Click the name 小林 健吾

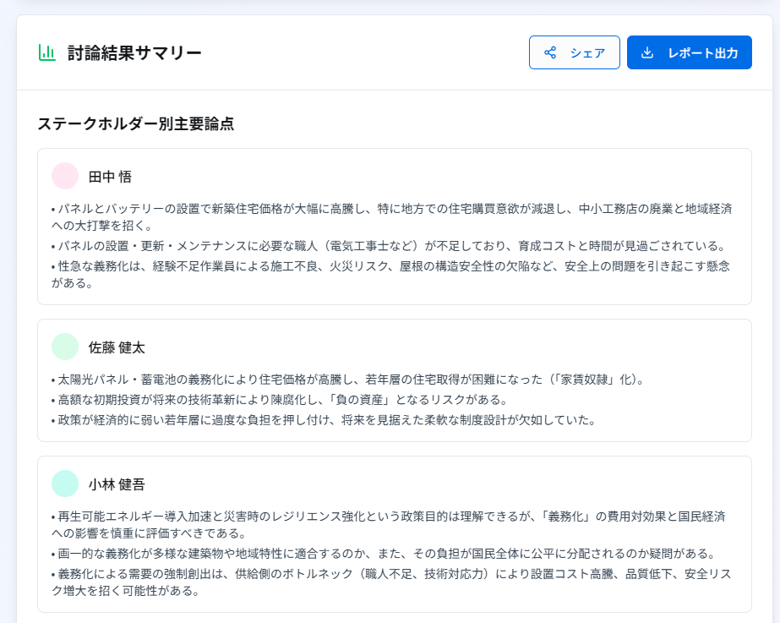[x=117, y=484]
